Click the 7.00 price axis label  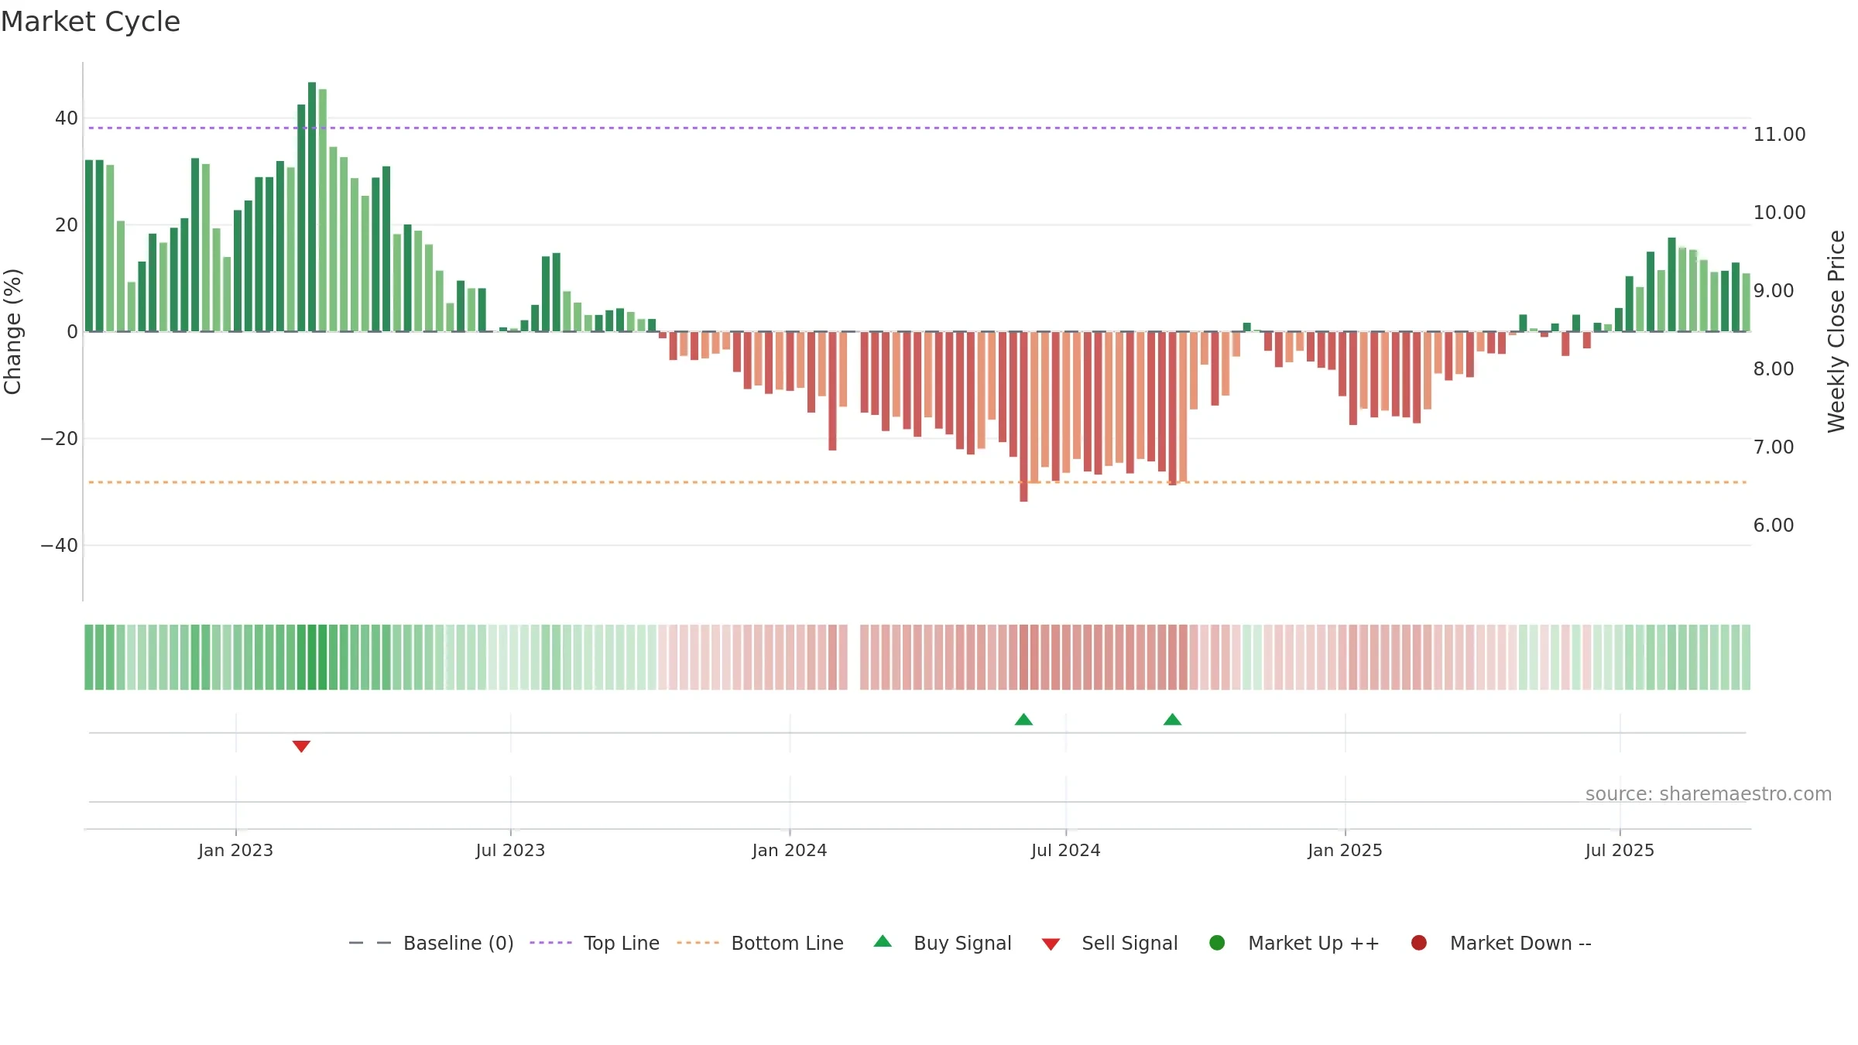tap(1774, 447)
